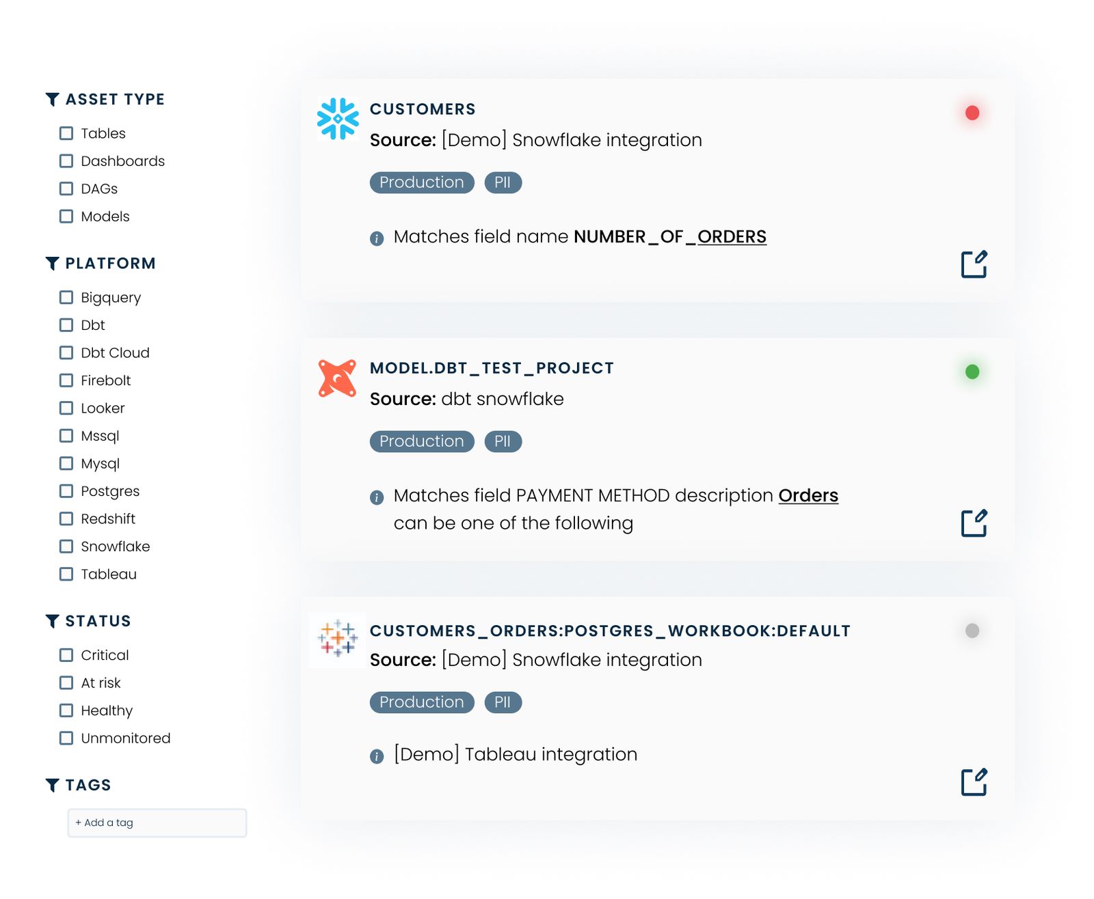This screenshot has height=899, width=1094.
Task: Click the Production tag on the CUSTOMERS card
Action: click(421, 182)
